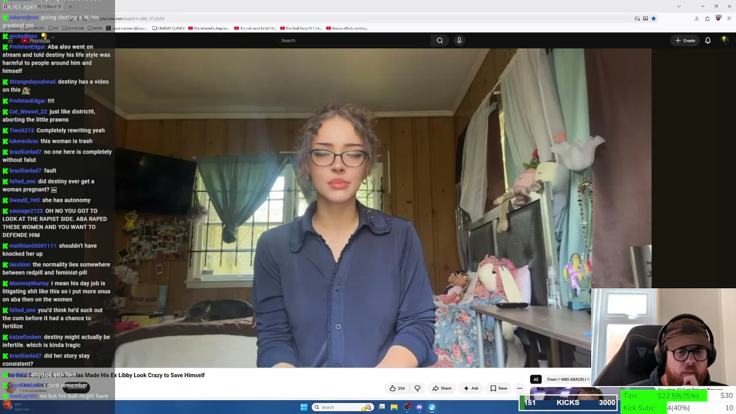The height and width of the screenshot is (414, 736).
Task: Open the NEWS bookmark folder
Action: point(95,28)
